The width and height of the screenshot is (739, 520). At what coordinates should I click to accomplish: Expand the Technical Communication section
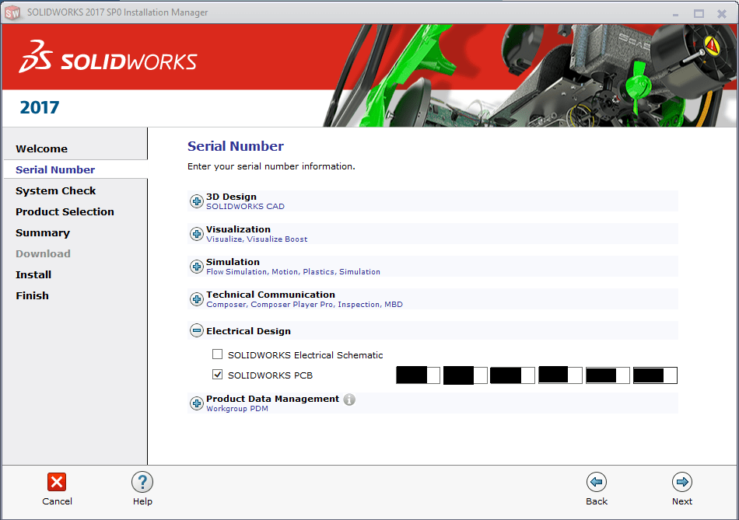197,299
